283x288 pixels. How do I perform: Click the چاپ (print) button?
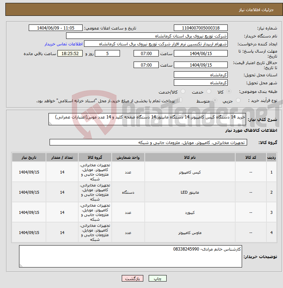(157, 279)
